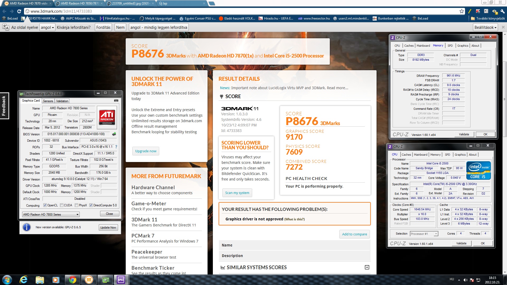Click Validate in the upper CPU-Z window
The height and width of the screenshot is (285, 507).
point(464,134)
